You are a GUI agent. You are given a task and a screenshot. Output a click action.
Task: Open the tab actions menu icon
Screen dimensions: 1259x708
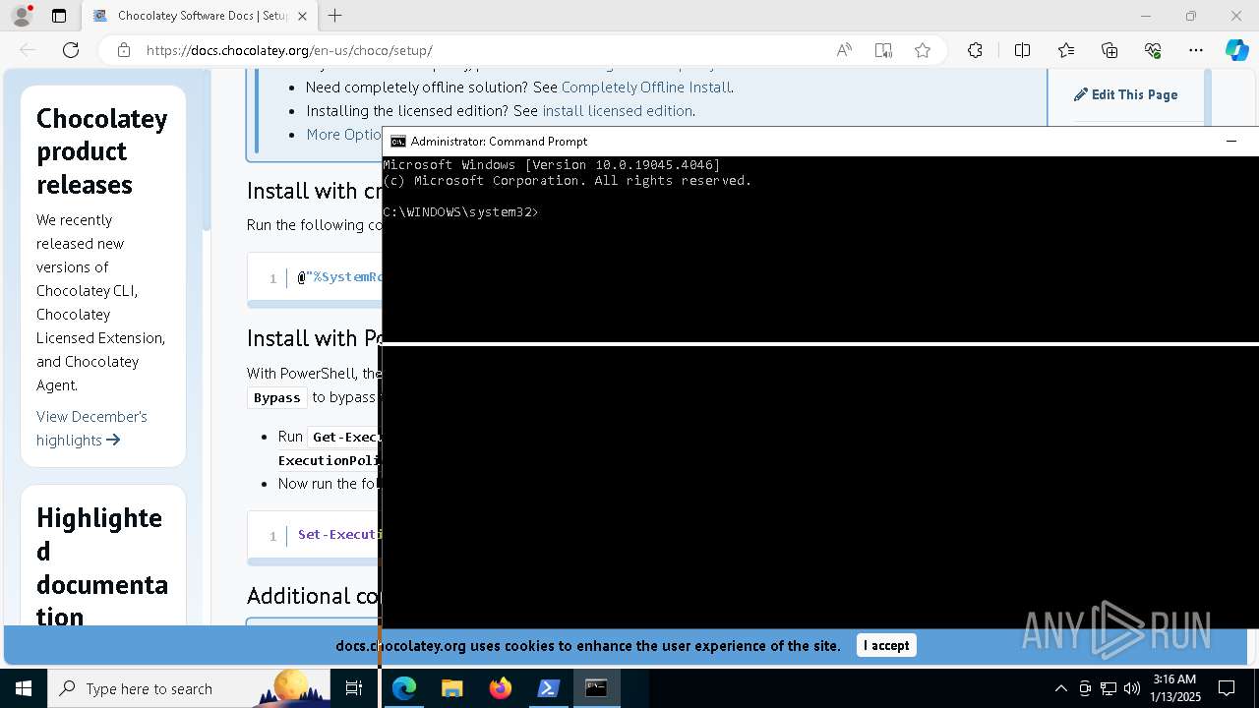click(x=59, y=16)
